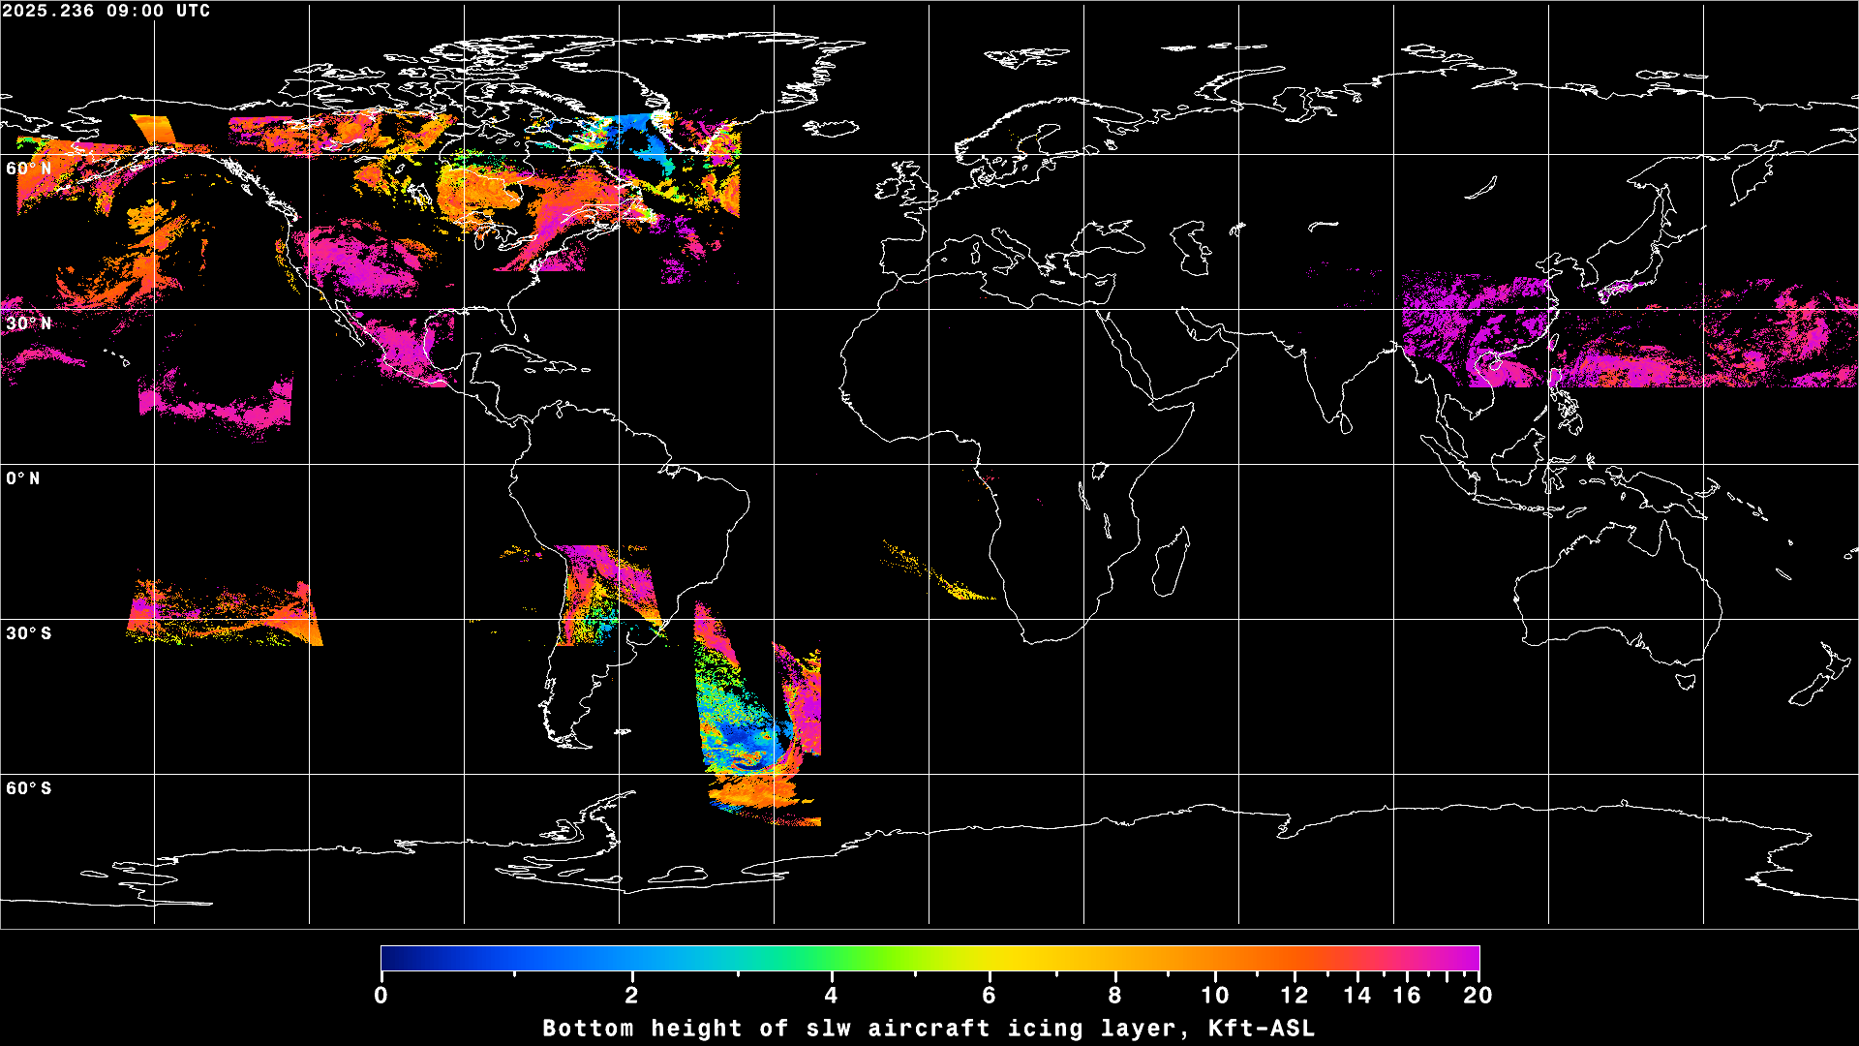1859x1046 pixels.
Task: Click the colorbar tick label 0
Action: click(x=381, y=996)
